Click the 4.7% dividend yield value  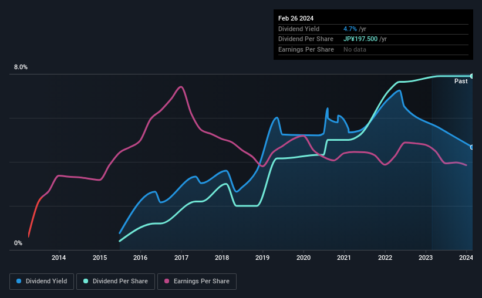pos(350,29)
